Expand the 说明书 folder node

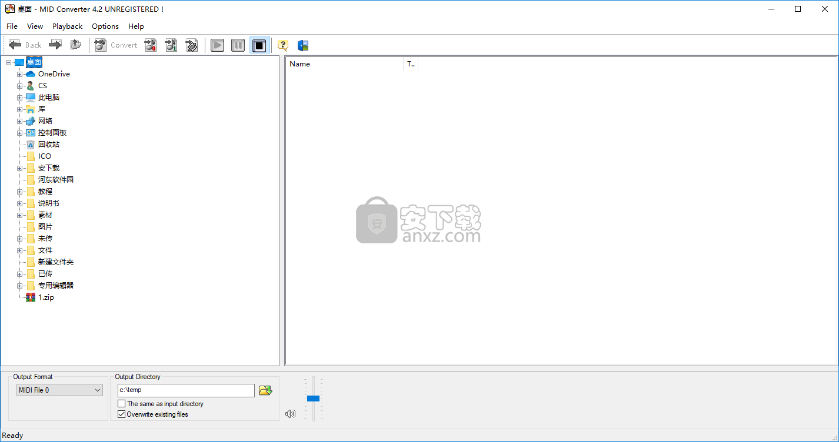pyautogui.click(x=20, y=203)
